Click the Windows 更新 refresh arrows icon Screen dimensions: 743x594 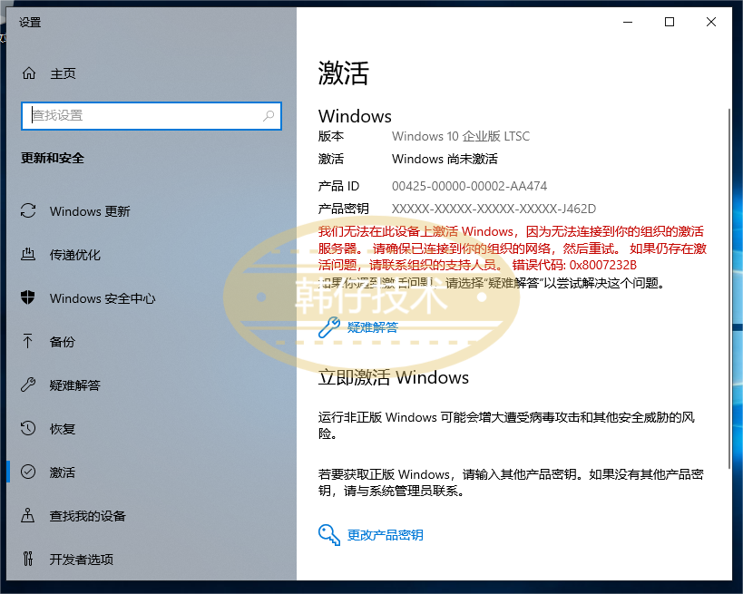(x=28, y=210)
